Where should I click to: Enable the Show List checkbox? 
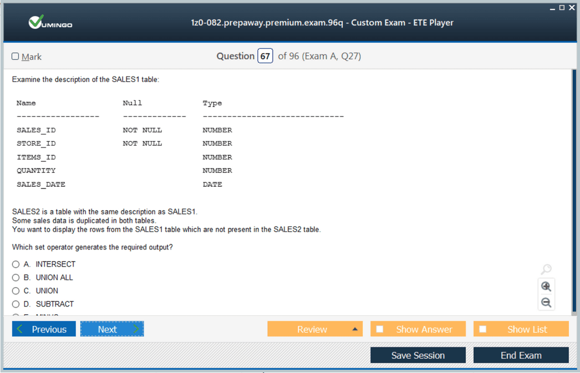pyautogui.click(x=483, y=329)
